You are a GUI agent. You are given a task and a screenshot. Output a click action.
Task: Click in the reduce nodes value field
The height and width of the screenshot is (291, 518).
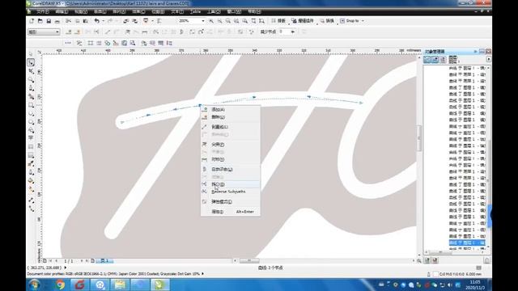284,32
